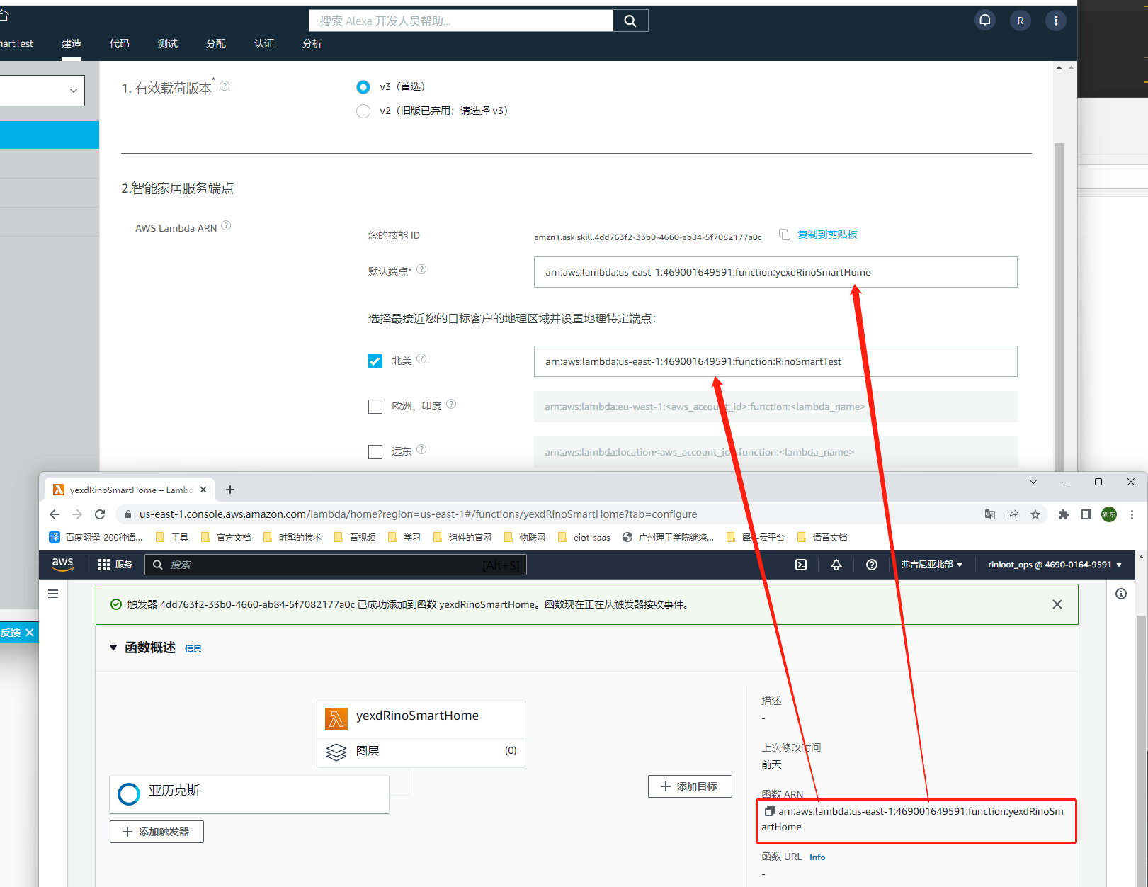
Task: Open Chrome three-dot menu
Action: pyautogui.click(x=1132, y=514)
